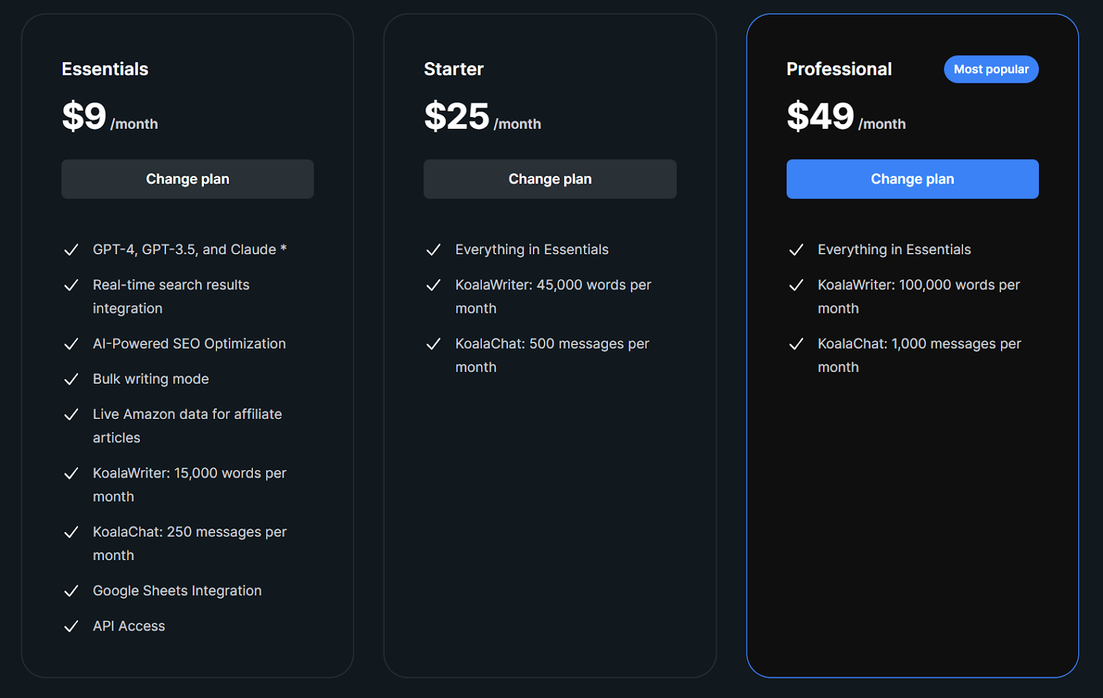Select the blue Professional Change plan button
Screen dimensions: 1103x698
coord(912,179)
